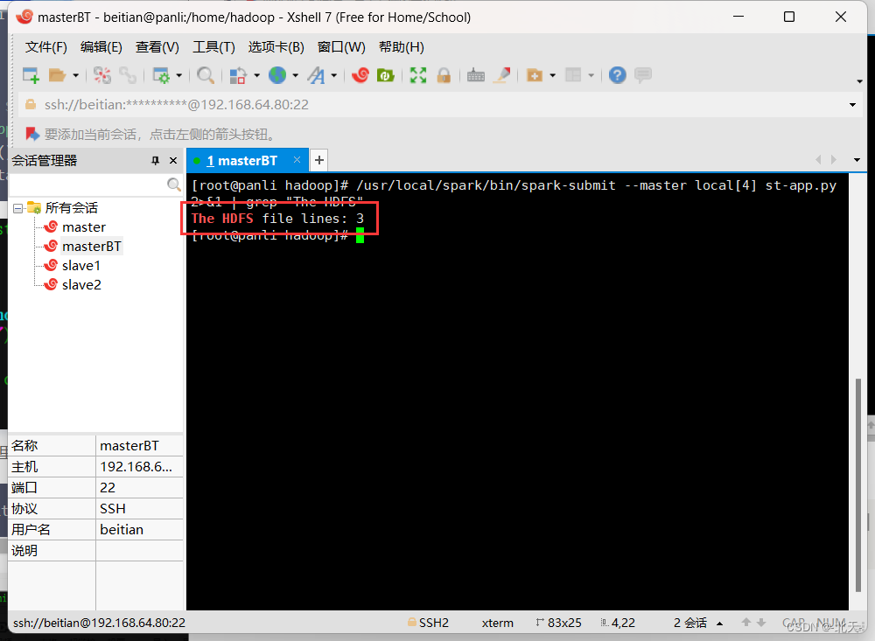
Task: Click the New session toolbar icon
Action: click(31, 74)
